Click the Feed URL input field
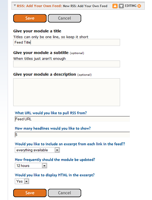Viewport: 152px width, 200px height. tap(72, 119)
